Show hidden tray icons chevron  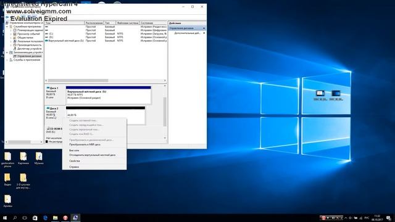pyautogui.click(x=346, y=218)
